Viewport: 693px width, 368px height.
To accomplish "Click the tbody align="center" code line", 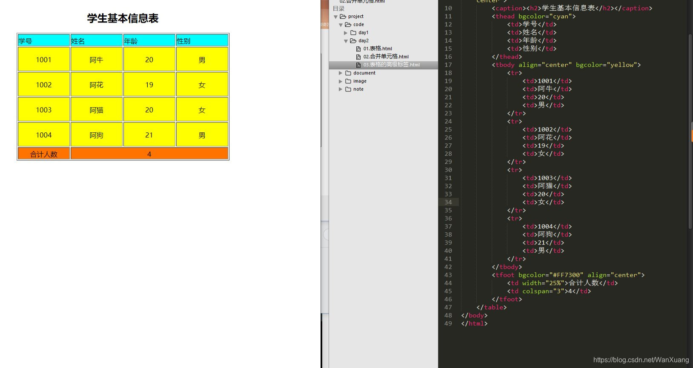I will (566, 65).
